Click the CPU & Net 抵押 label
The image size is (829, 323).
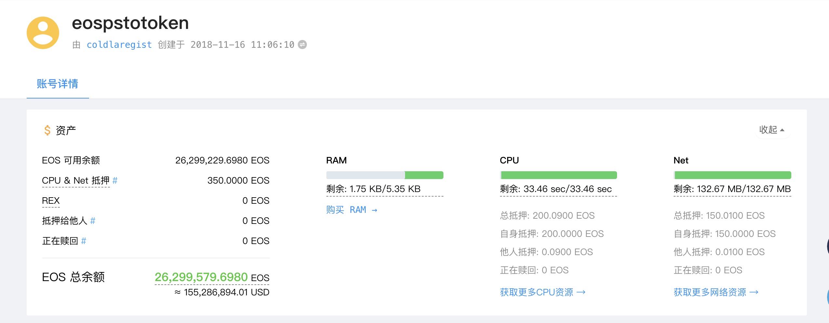tap(75, 181)
